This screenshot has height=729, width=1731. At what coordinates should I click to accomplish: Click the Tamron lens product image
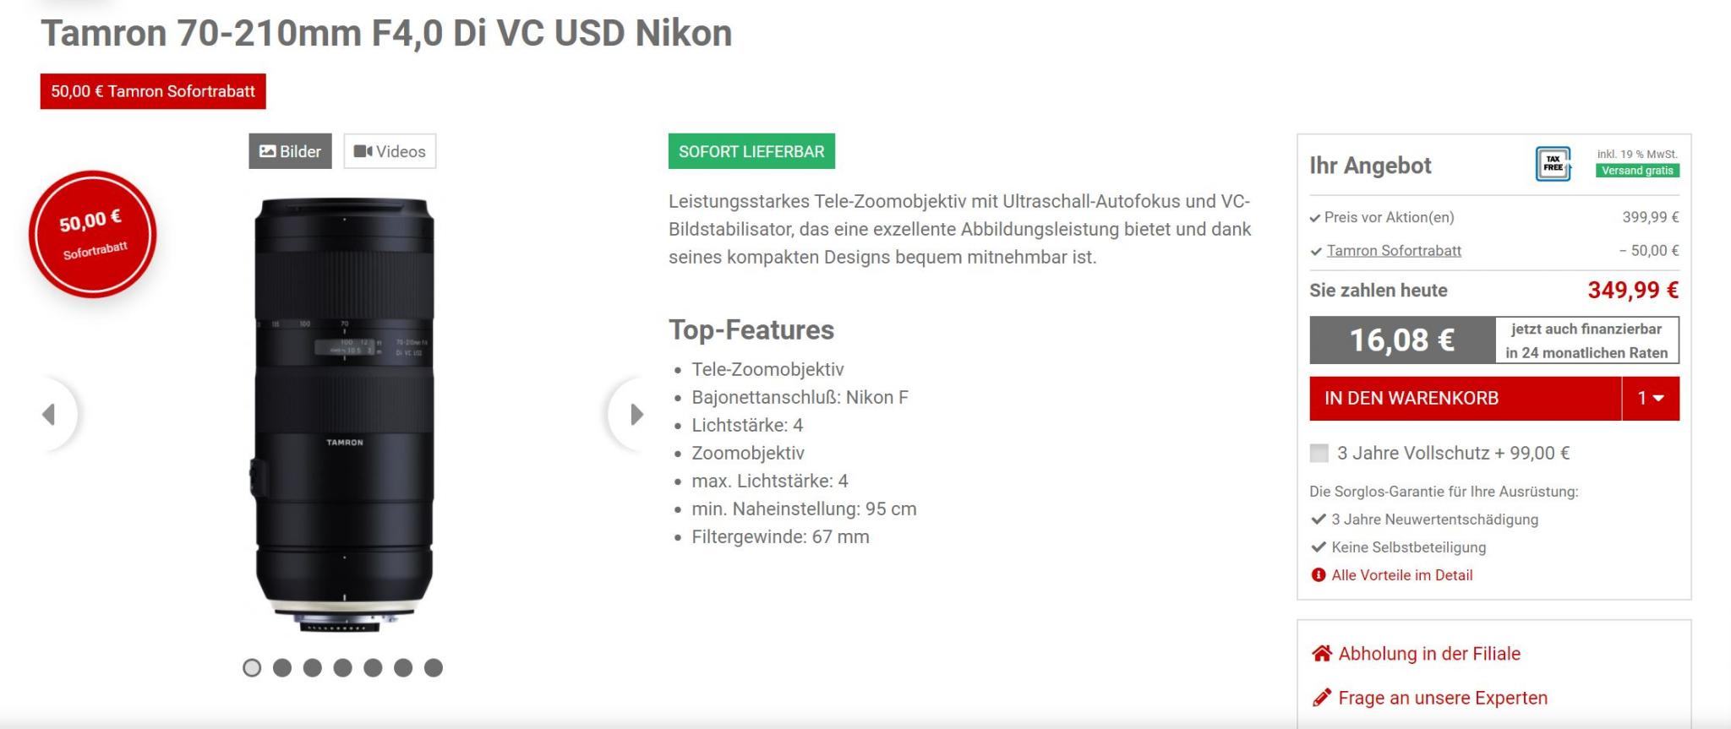click(x=344, y=414)
